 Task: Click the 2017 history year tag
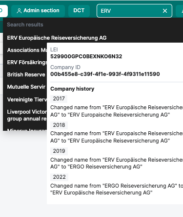(x=59, y=98)
